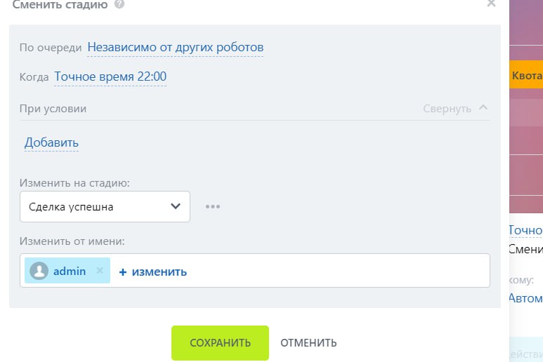This screenshot has height=362, width=543.
Task: Select the orange Квота stage header
Action: [x=527, y=76]
